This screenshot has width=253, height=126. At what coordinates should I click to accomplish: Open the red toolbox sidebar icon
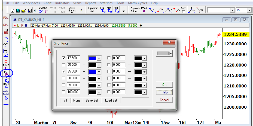pos(6,31)
